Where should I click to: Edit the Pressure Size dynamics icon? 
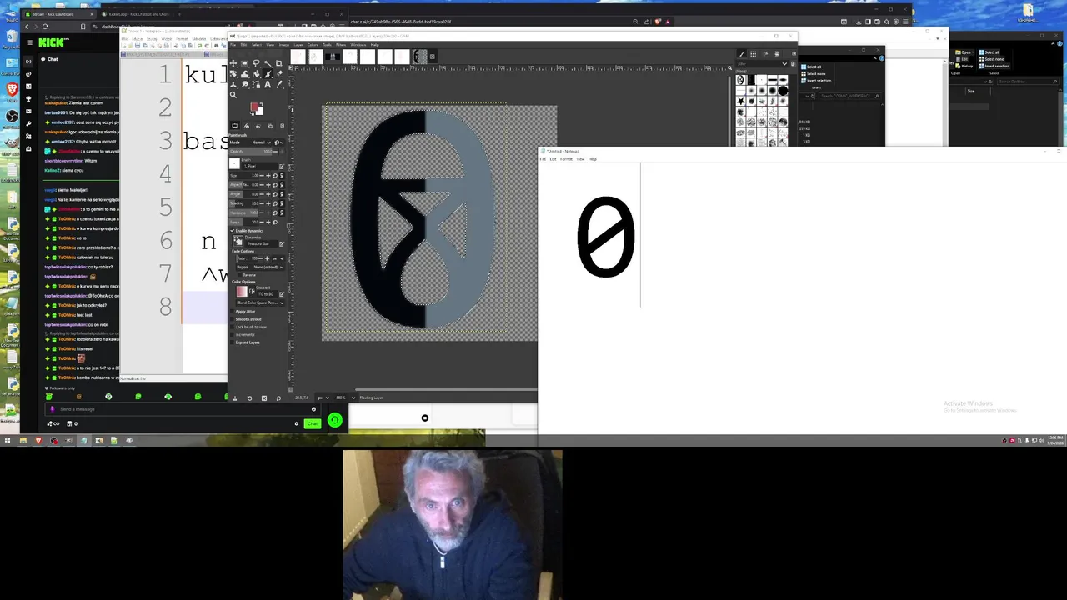tap(282, 243)
